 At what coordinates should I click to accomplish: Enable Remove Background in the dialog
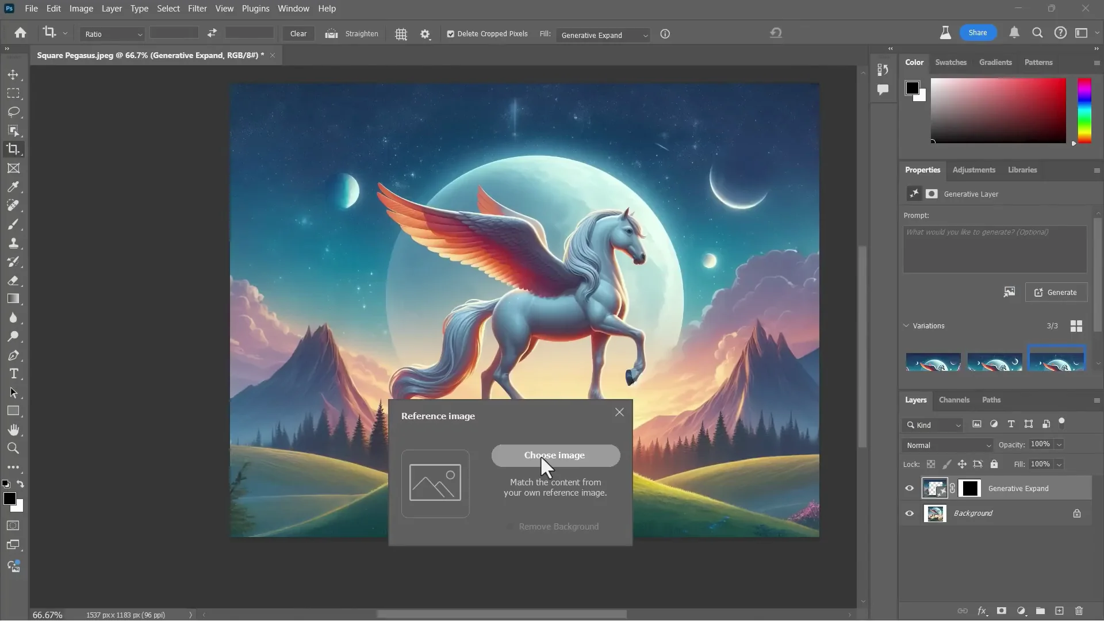pyautogui.click(x=511, y=526)
